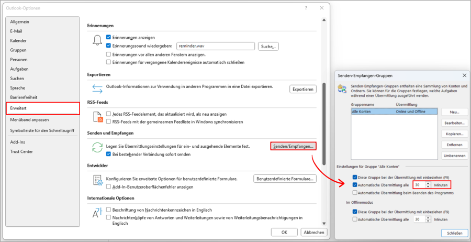Click Bearbeiten... in Senden-Empfangen-Gruppen

pos(455,123)
